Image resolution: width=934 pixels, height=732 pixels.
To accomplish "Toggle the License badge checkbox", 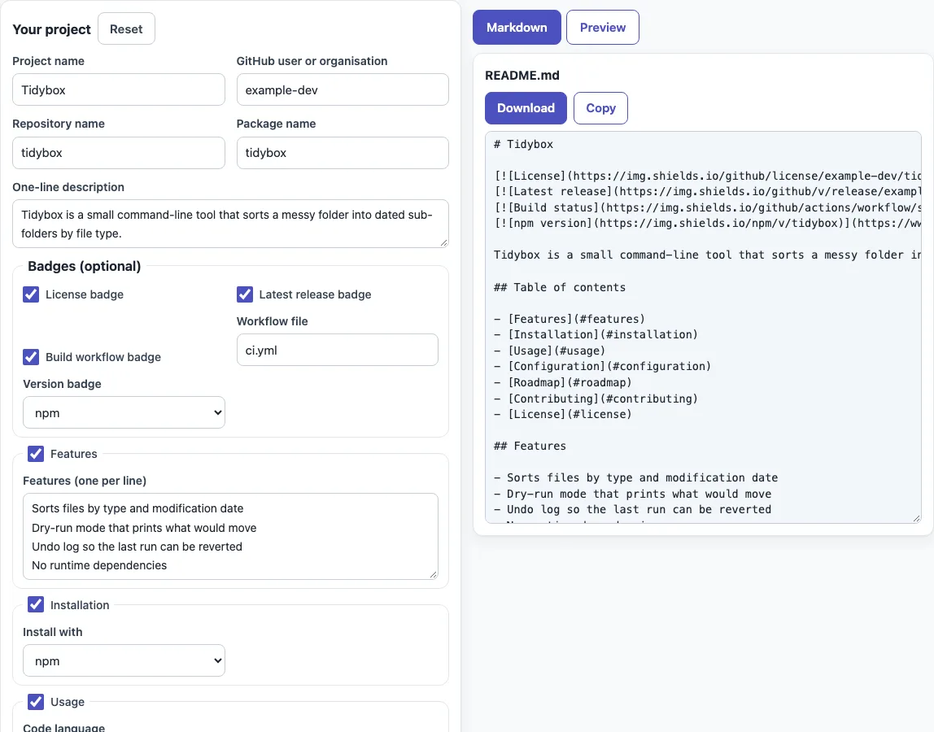I will coord(31,294).
